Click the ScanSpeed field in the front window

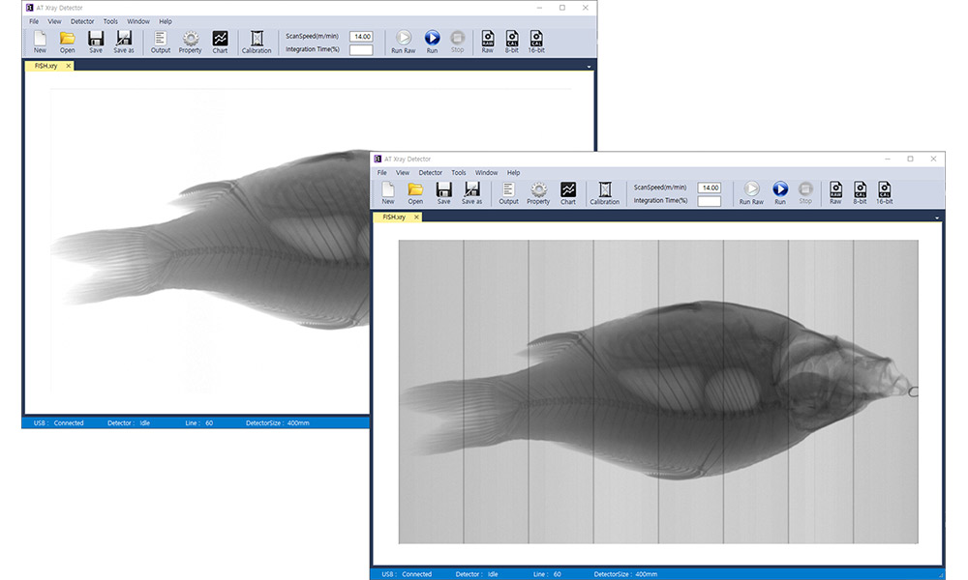[x=710, y=188]
